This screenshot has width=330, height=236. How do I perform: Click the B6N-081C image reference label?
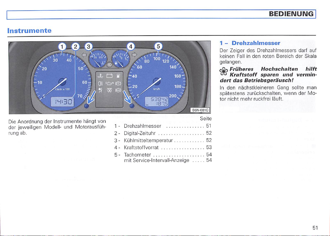pyautogui.click(x=200, y=110)
